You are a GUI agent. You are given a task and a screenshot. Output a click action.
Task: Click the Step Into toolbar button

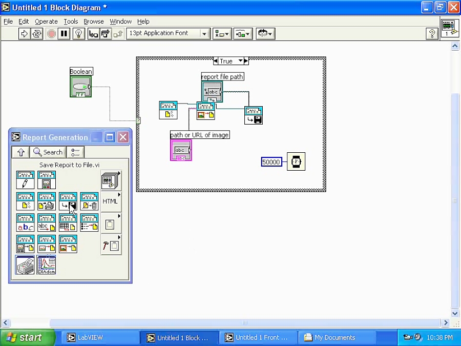coord(93,34)
